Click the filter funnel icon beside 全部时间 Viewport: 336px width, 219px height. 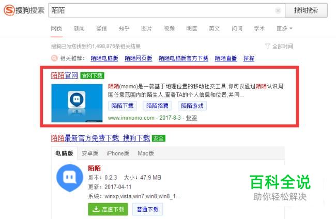(x=267, y=46)
